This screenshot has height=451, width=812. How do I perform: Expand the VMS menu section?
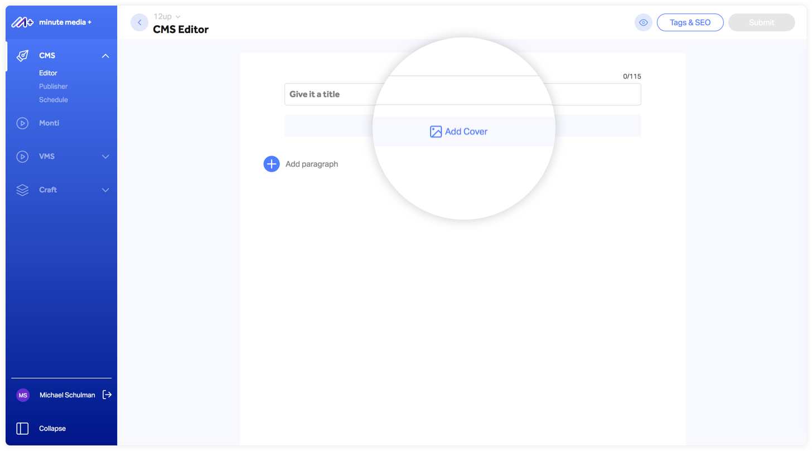point(105,157)
